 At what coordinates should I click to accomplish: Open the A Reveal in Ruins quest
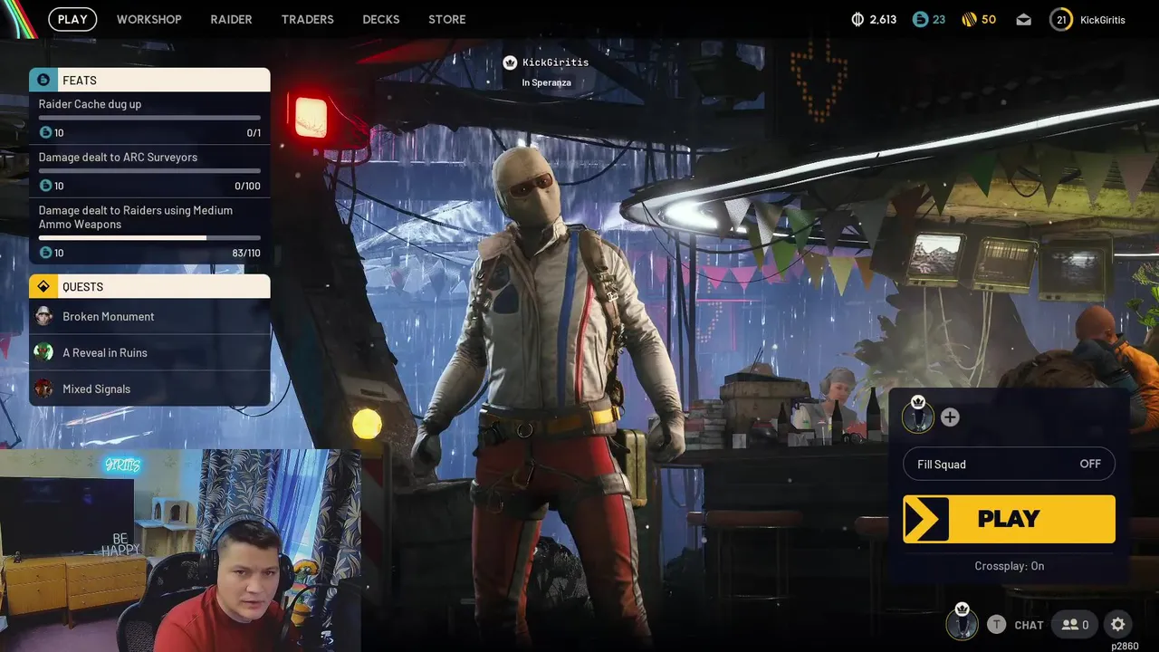149,352
